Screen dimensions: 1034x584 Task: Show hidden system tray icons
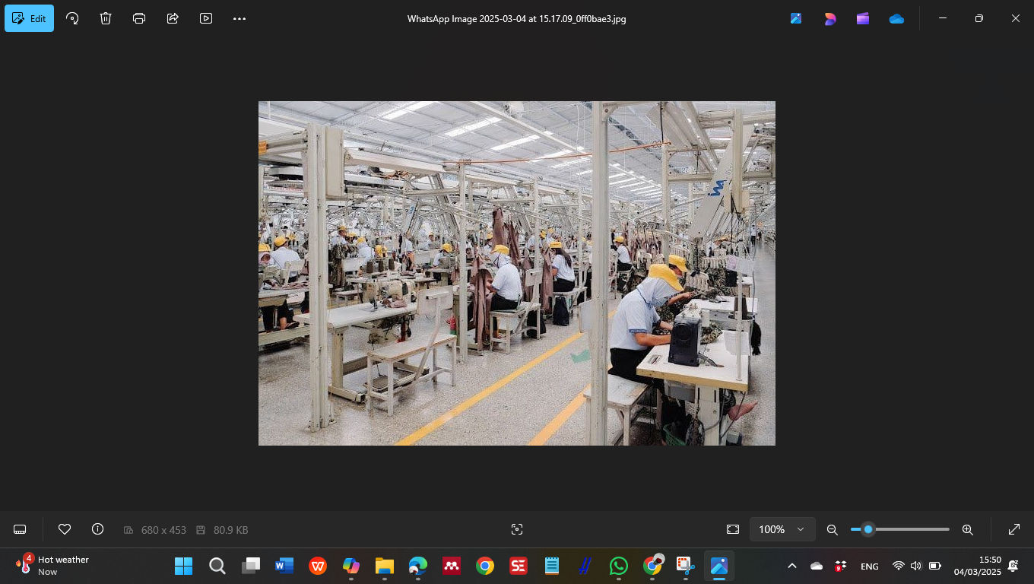coord(792,566)
